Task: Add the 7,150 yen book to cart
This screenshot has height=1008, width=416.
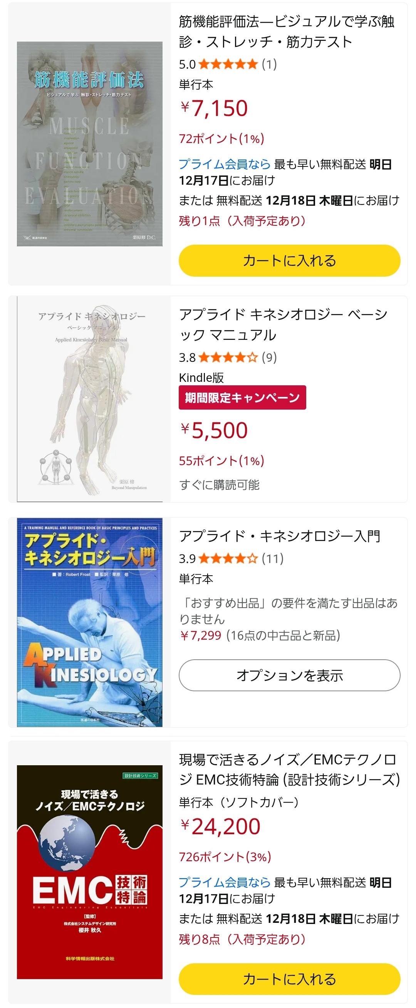Action: click(x=290, y=260)
